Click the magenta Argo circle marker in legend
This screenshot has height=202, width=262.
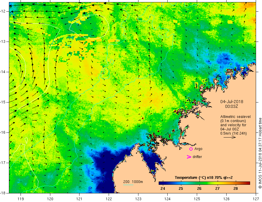pos(191,149)
